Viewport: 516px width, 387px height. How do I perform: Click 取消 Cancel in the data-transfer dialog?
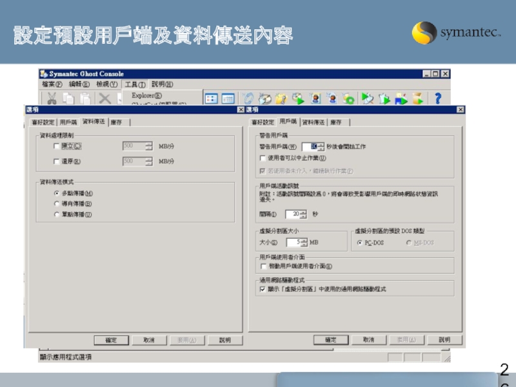pos(149,340)
